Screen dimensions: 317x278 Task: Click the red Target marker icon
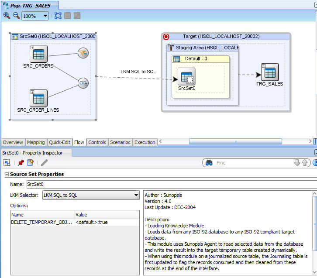pyautogui.click(x=166, y=37)
